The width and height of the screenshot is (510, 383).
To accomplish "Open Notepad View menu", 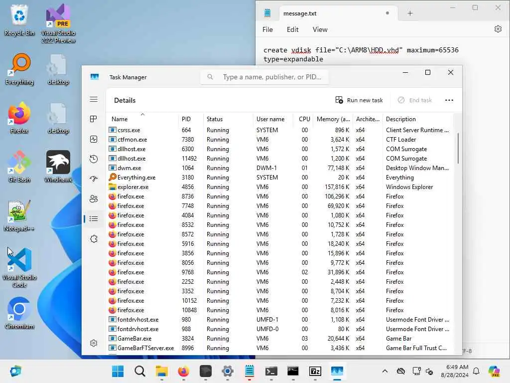I will point(320,29).
